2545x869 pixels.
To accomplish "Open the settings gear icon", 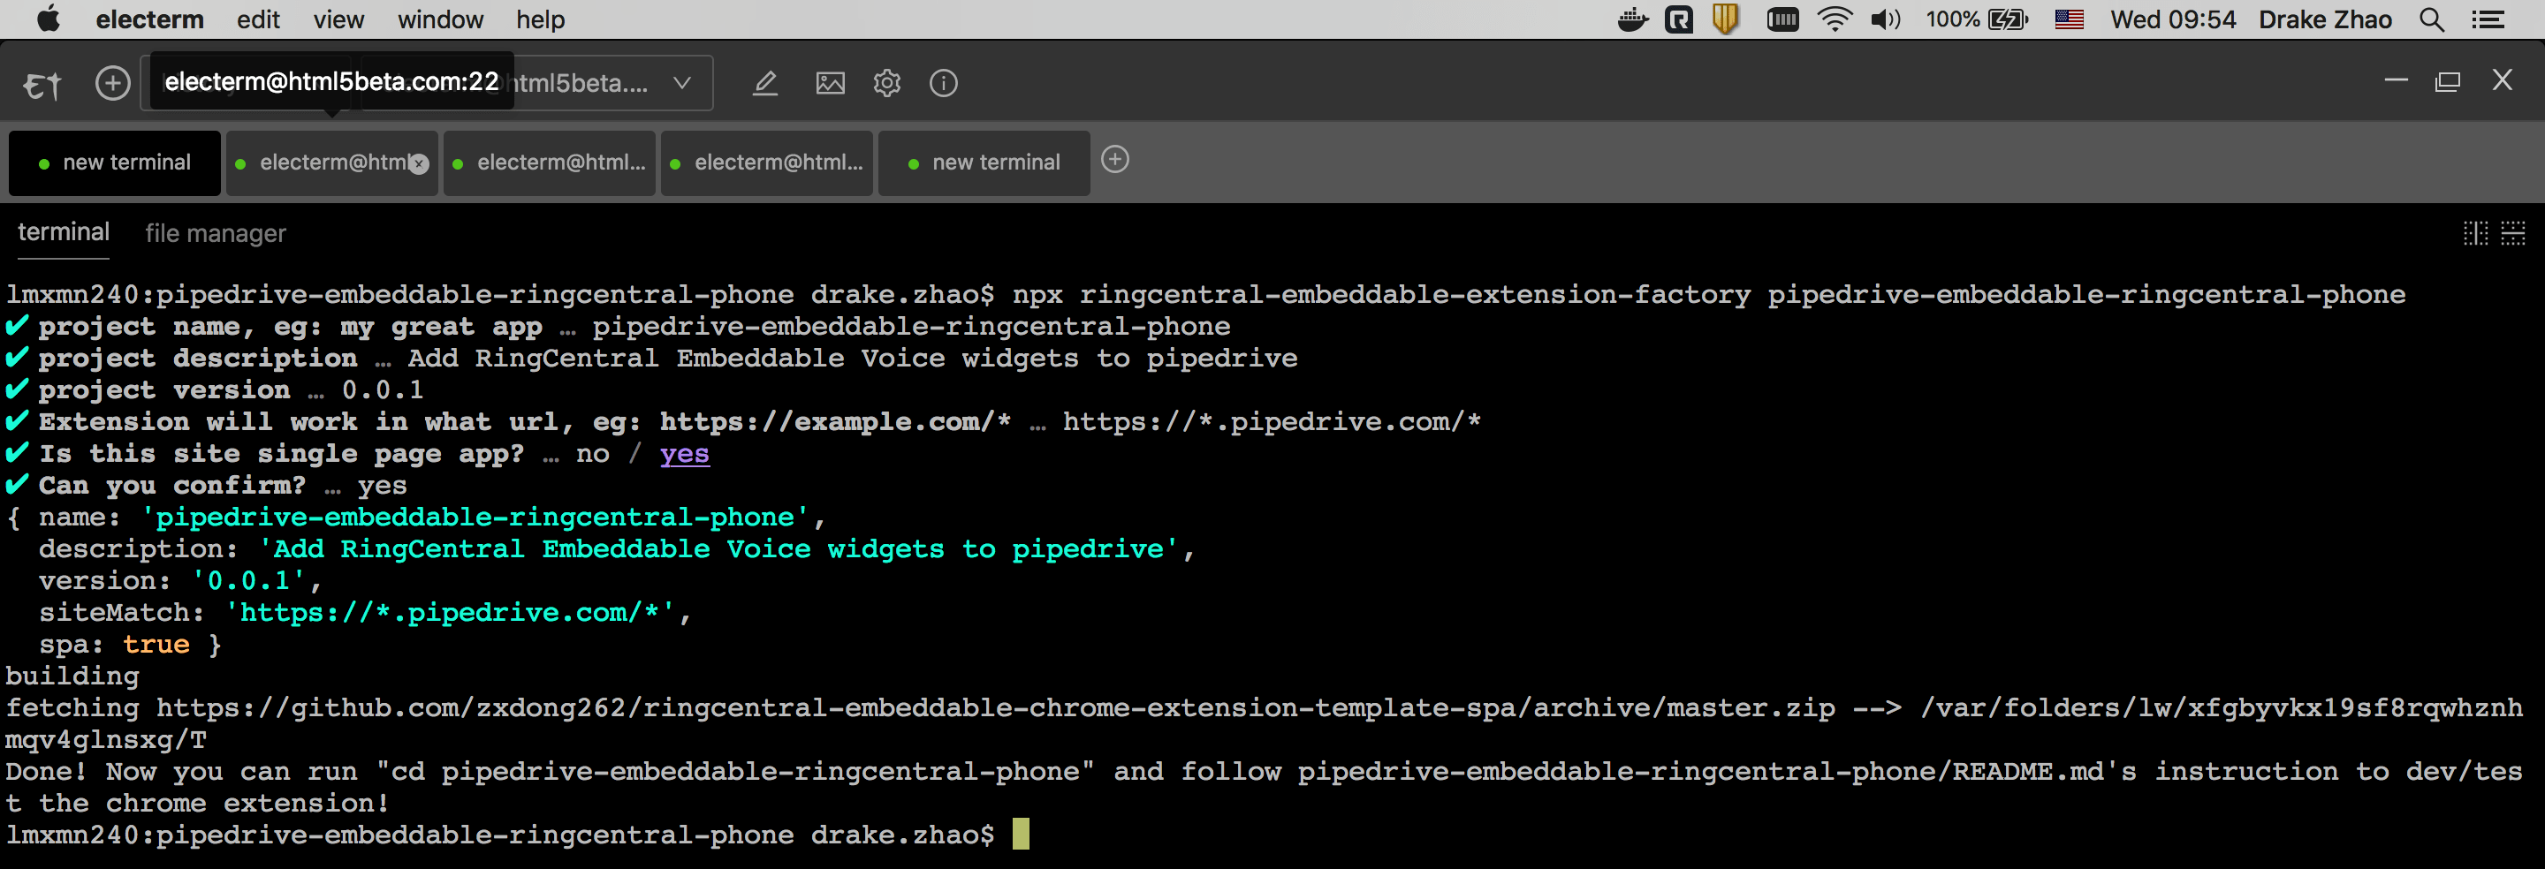I will (x=887, y=83).
